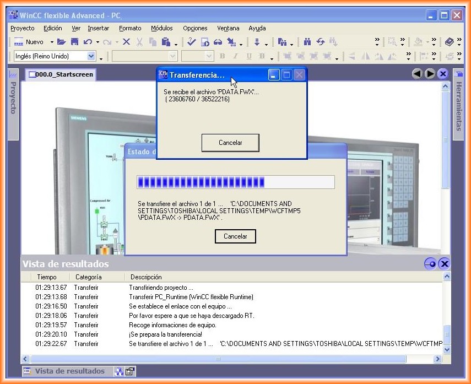Click the Open project folder icon
Viewport: 471px width, 384px height.
62,42
